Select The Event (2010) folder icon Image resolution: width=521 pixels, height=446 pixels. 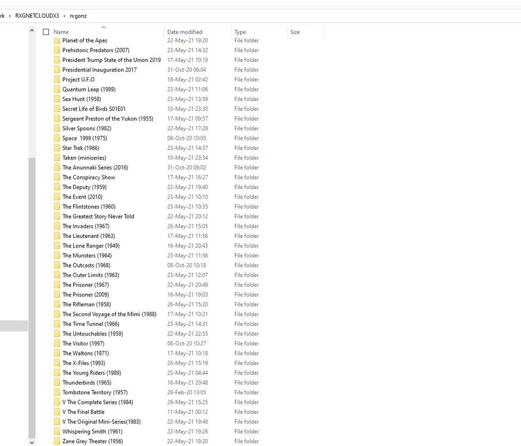click(57, 197)
